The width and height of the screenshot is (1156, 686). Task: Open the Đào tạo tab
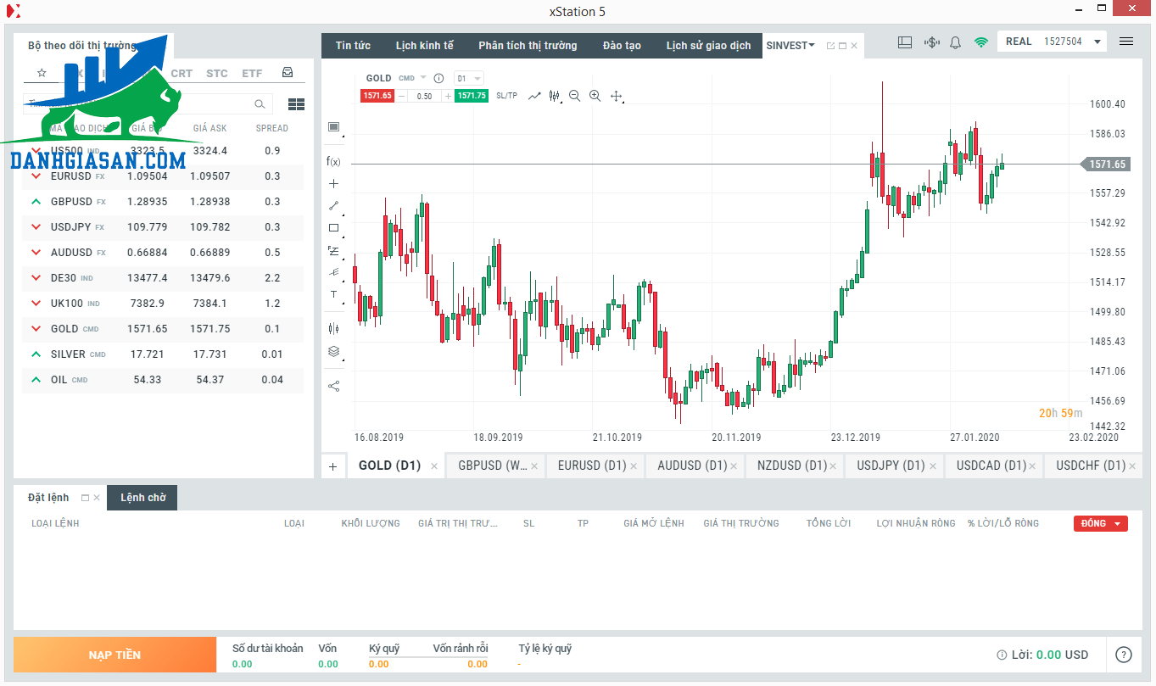622,46
